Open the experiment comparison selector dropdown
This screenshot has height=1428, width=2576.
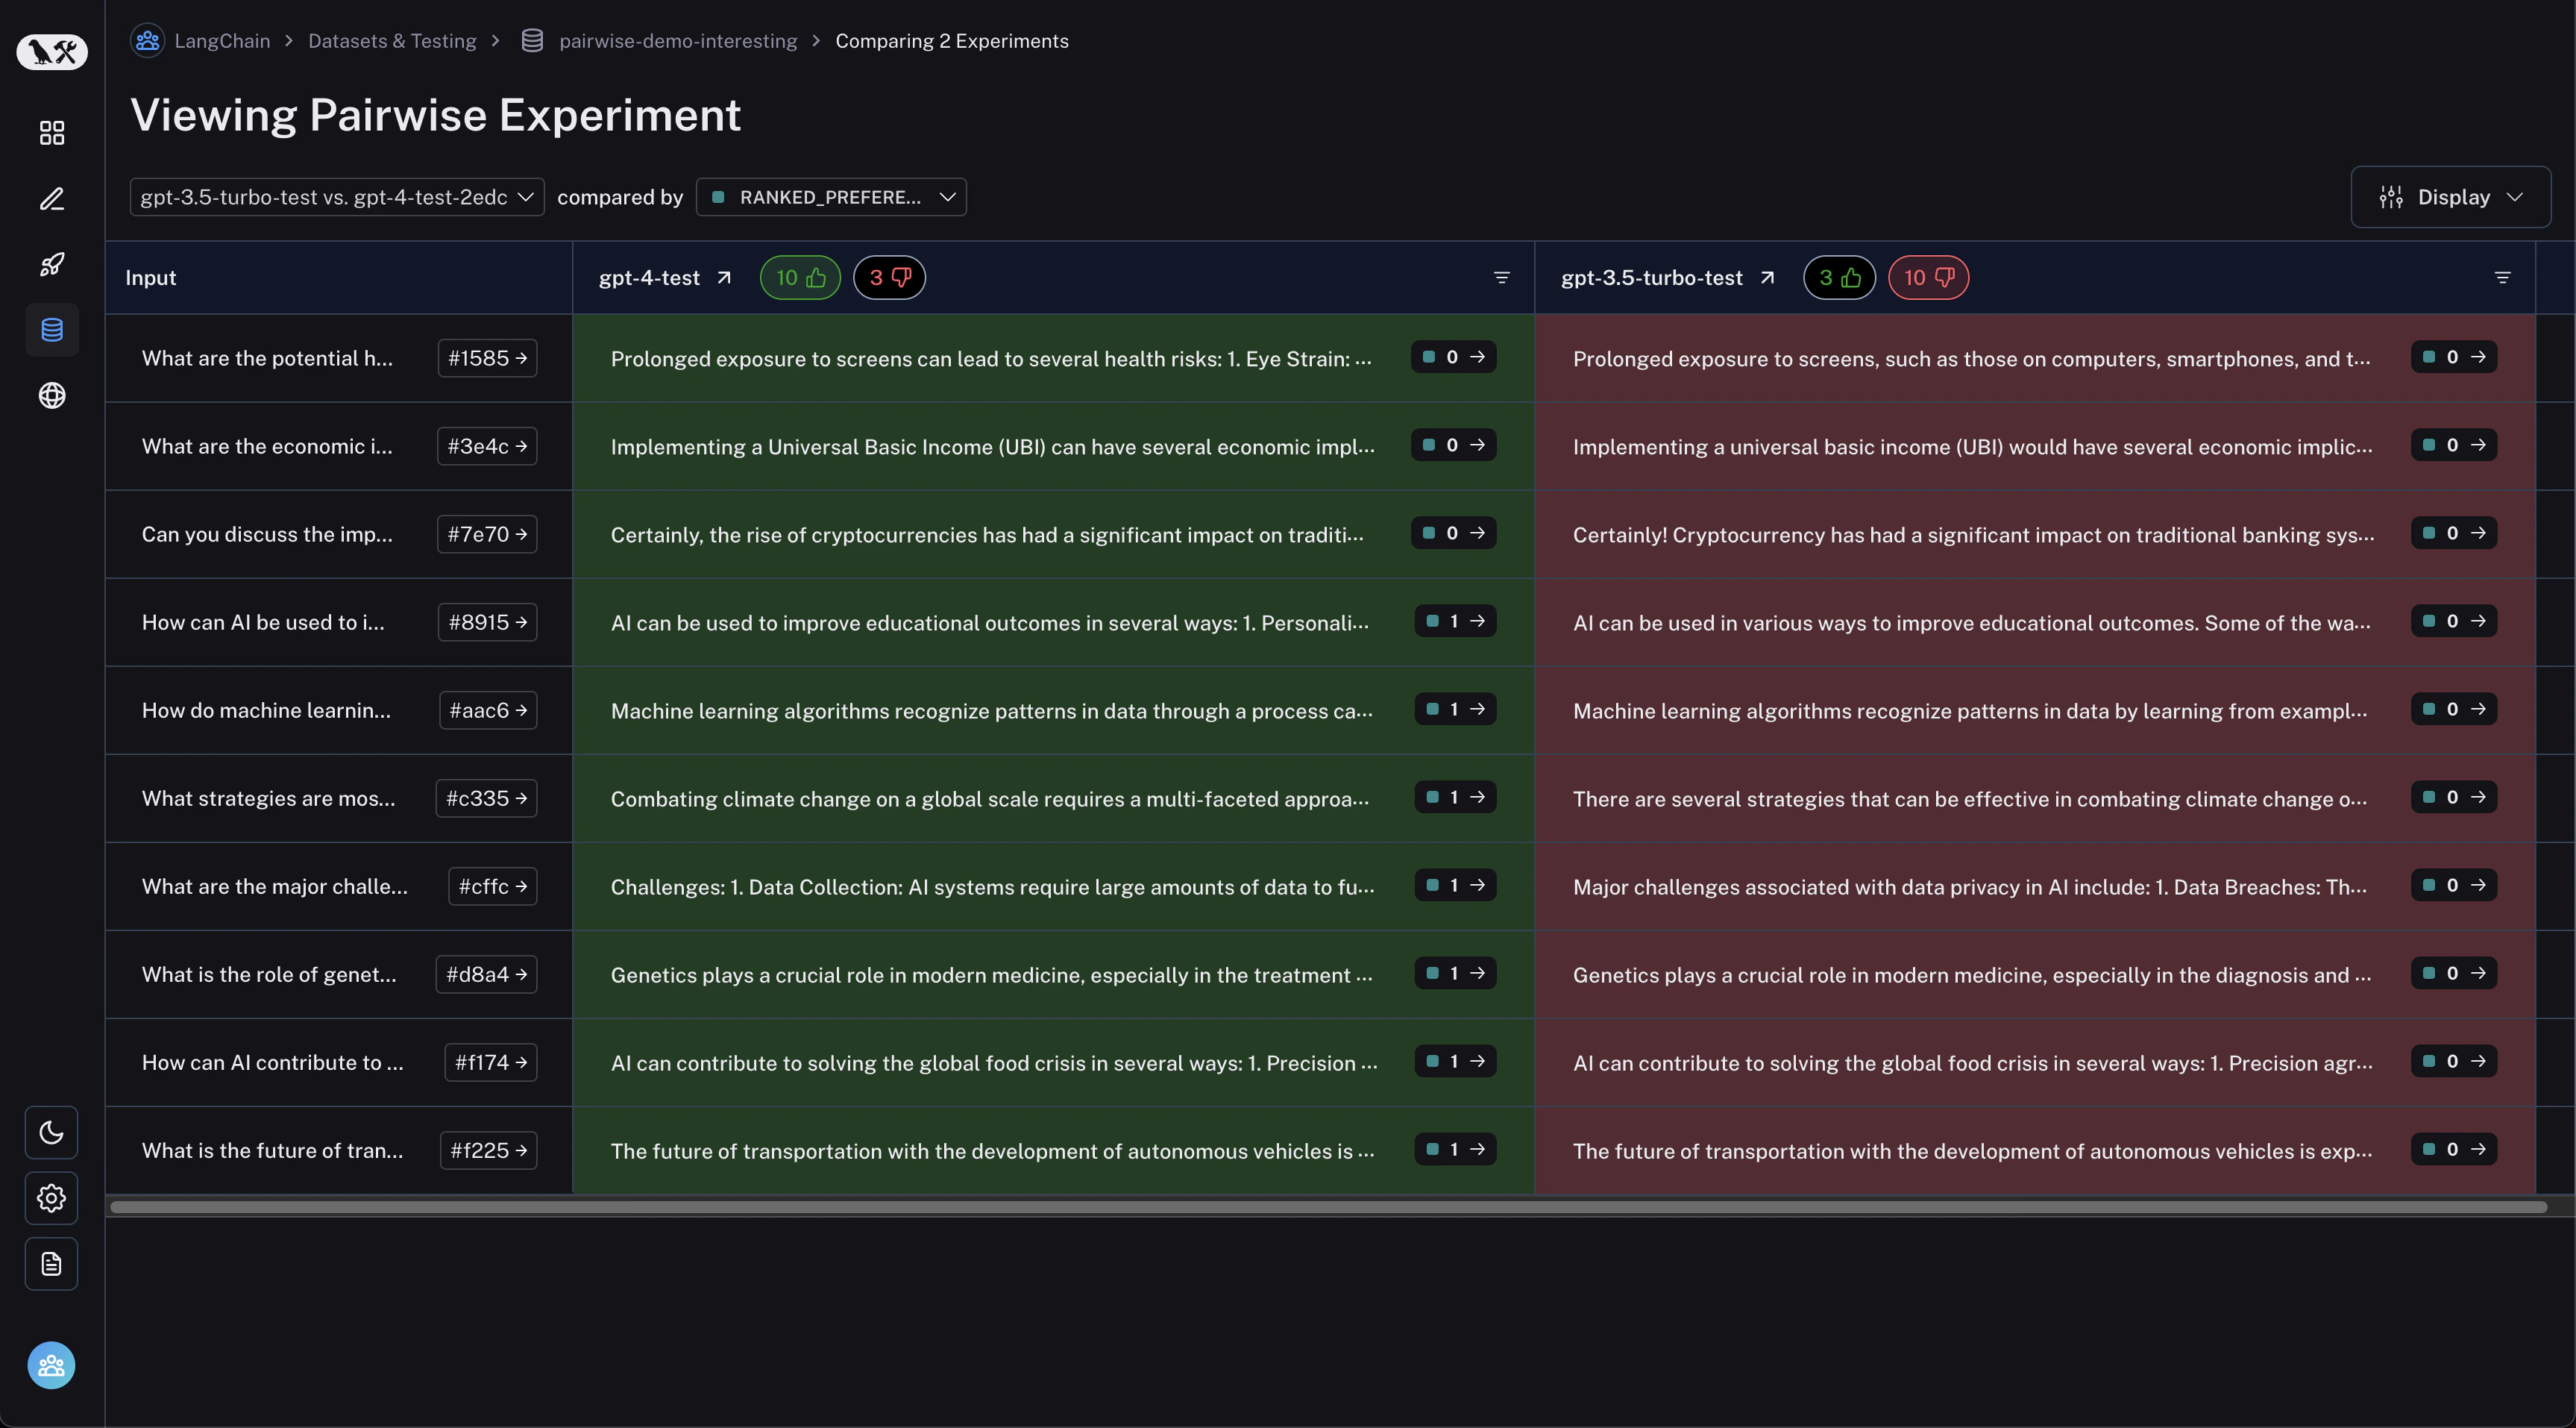click(336, 197)
